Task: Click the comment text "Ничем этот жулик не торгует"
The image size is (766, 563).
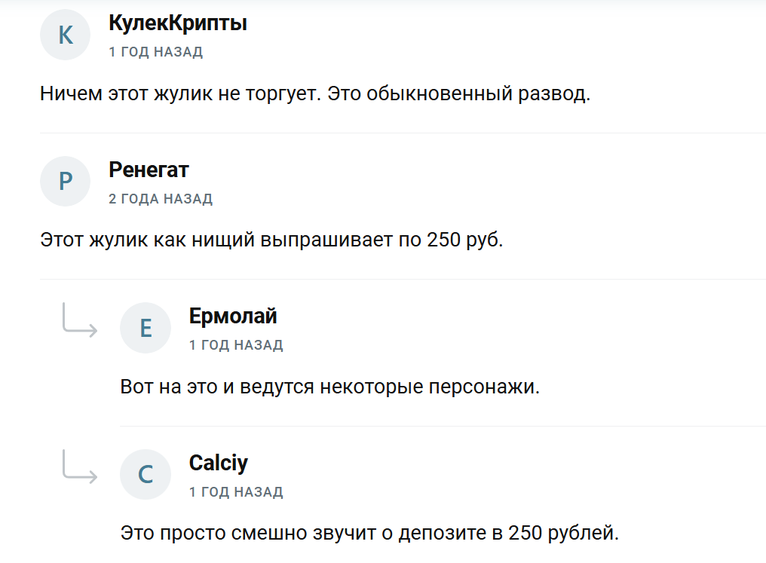Action: [314, 95]
